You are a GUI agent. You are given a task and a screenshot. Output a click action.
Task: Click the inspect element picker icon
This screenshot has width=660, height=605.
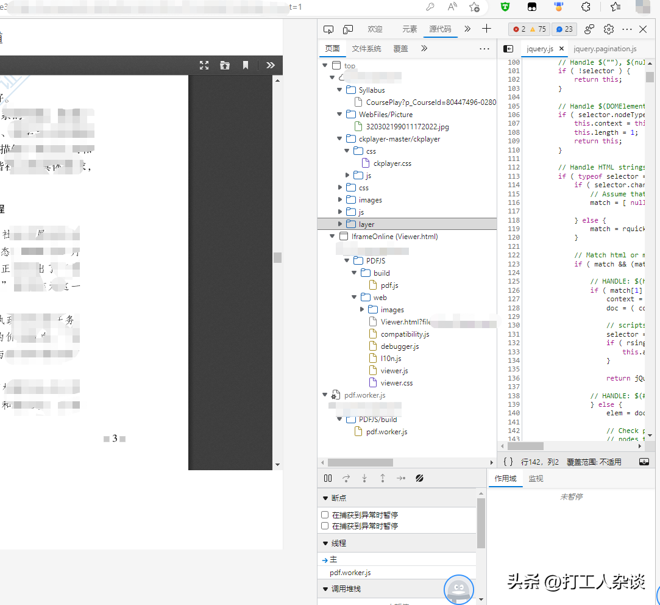328,29
